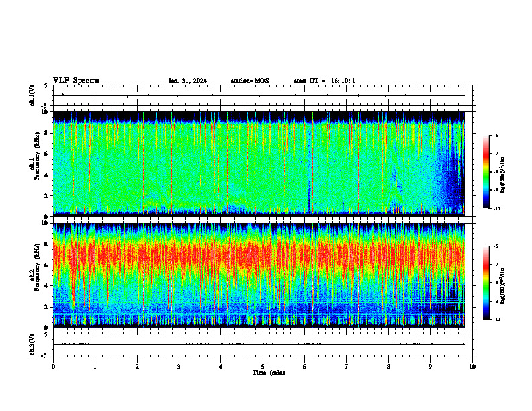
Task: Click the time axis tick label "3"
Action: 179,367
